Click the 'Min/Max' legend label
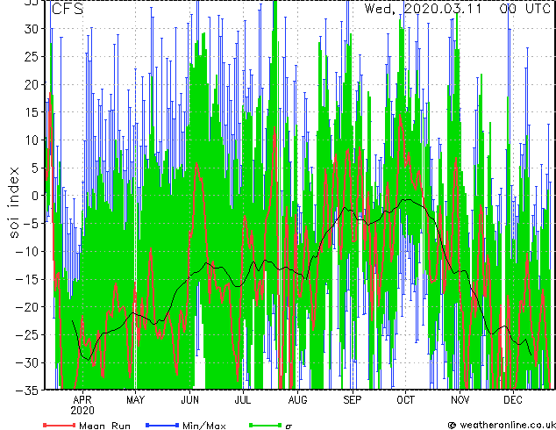 click(x=203, y=426)
